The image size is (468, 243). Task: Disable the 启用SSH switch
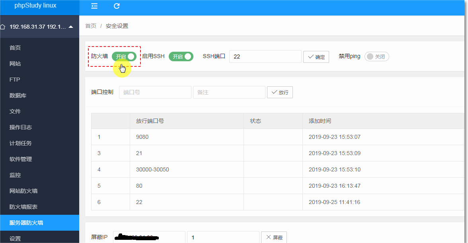point(181,56)
